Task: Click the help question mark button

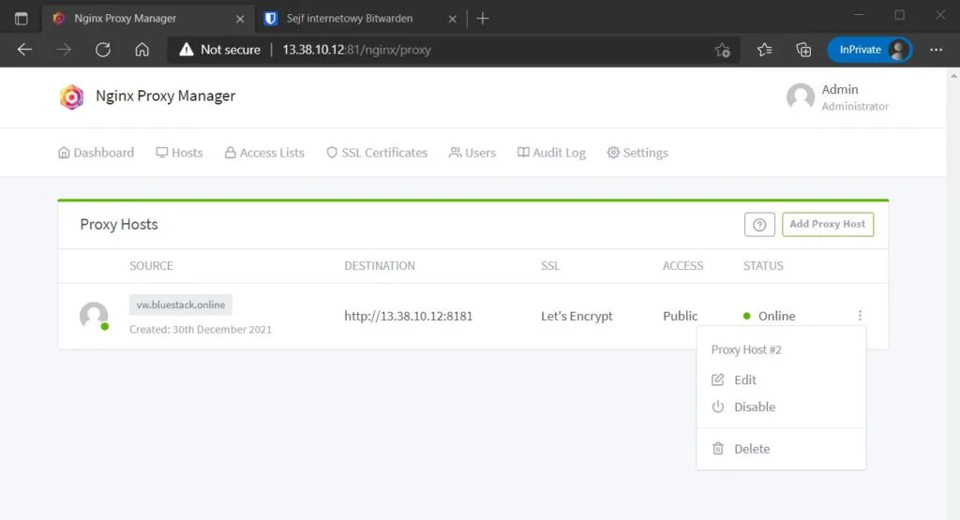Action: [x=759, y=225]
